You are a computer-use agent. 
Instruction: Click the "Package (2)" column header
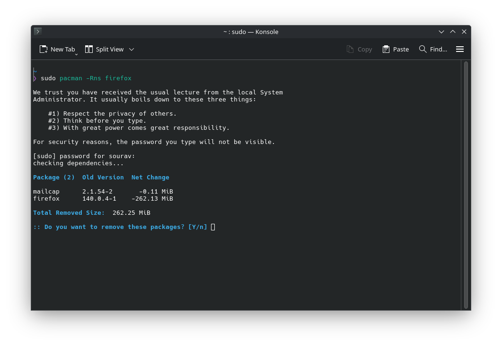tap(54, 178)
